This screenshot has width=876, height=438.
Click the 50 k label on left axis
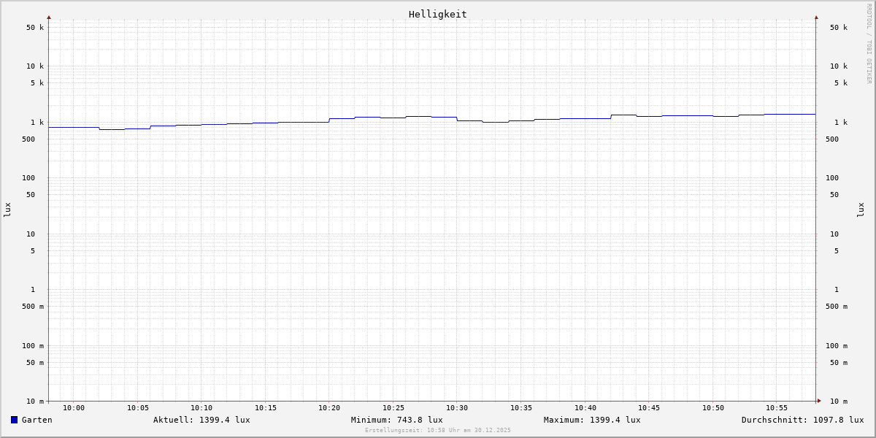coord(35,28)
